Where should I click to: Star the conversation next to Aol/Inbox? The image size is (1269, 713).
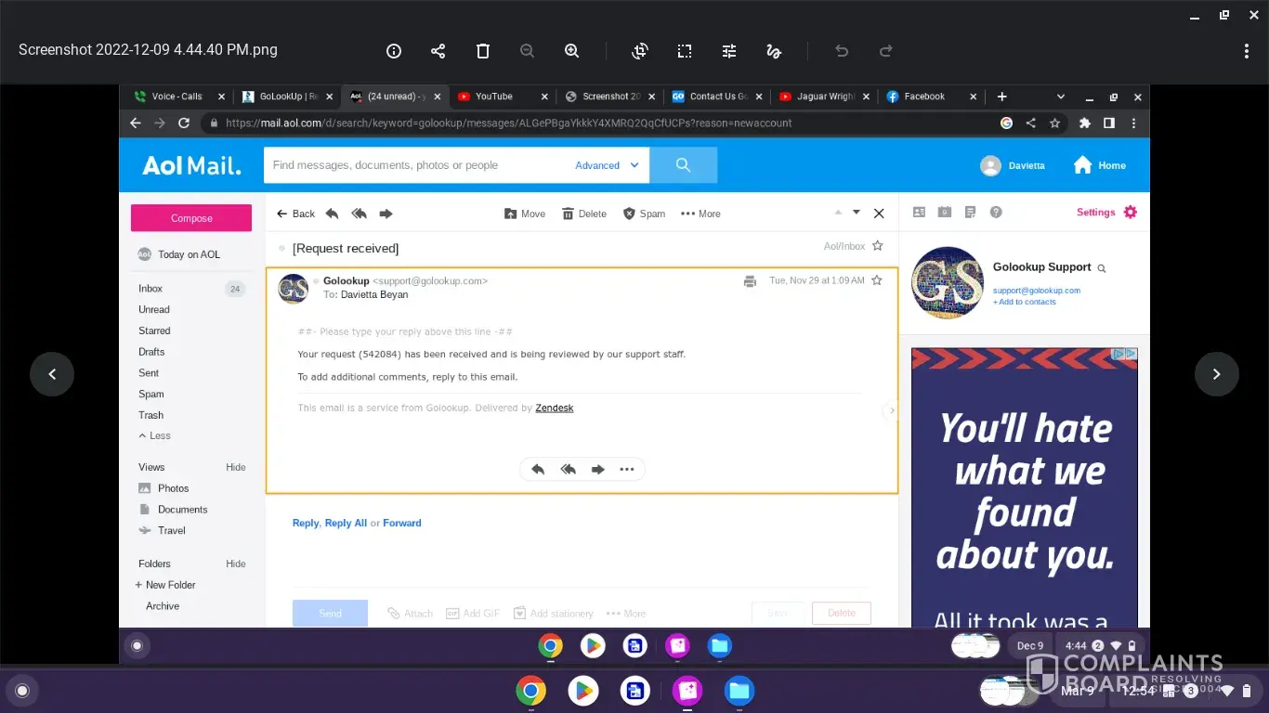pos(878,246)
